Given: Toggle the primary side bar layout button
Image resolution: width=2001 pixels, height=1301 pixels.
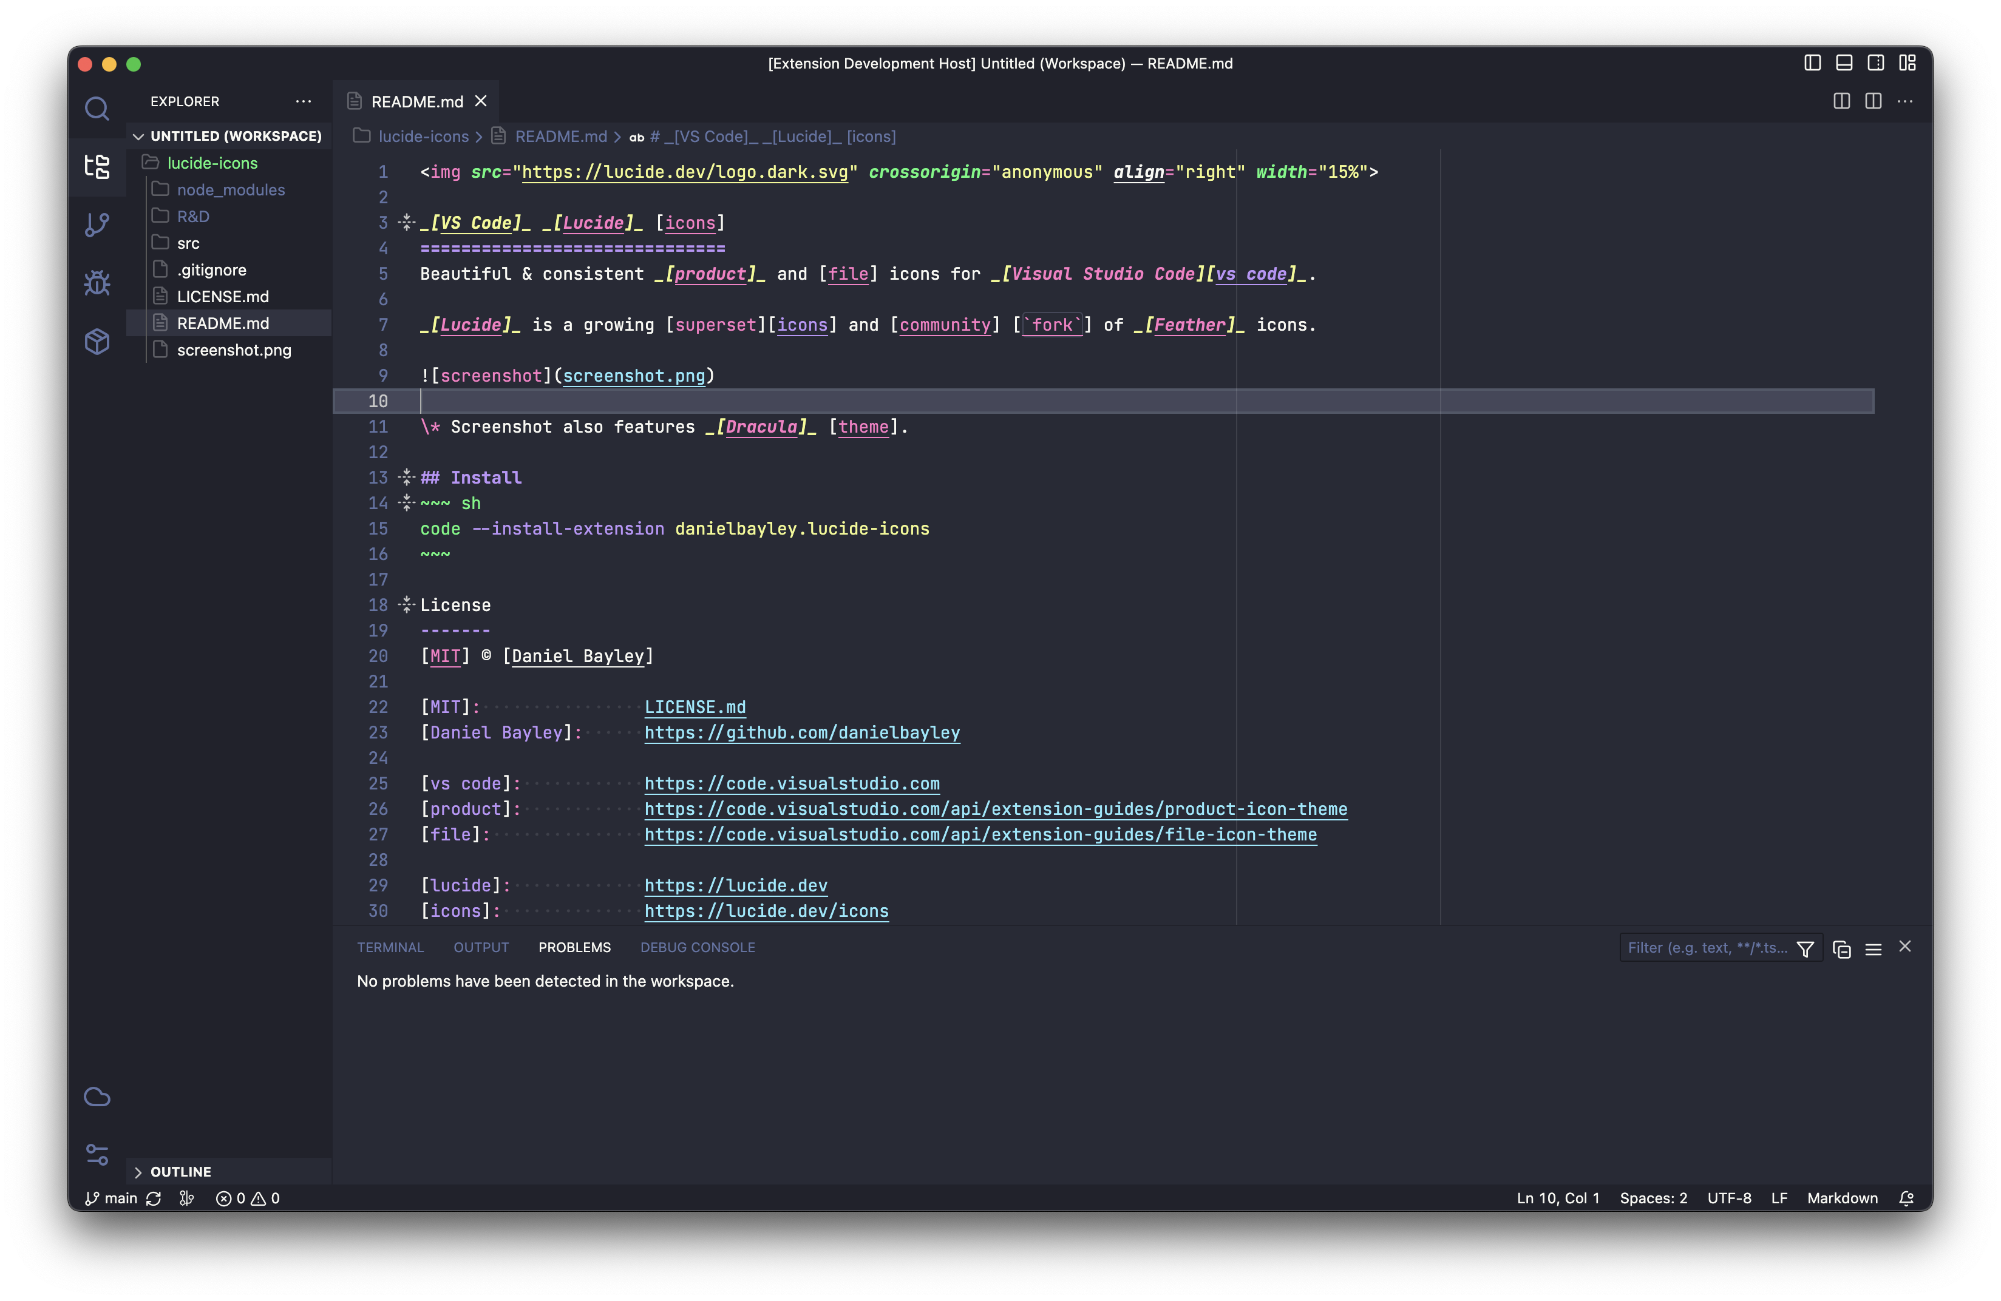Looking at the screenshot, I should (x=1813, y=63).
